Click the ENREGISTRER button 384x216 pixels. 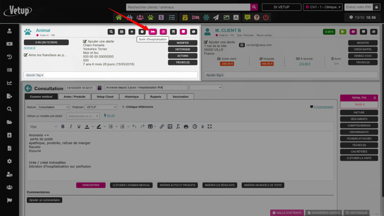pos(91,185)
